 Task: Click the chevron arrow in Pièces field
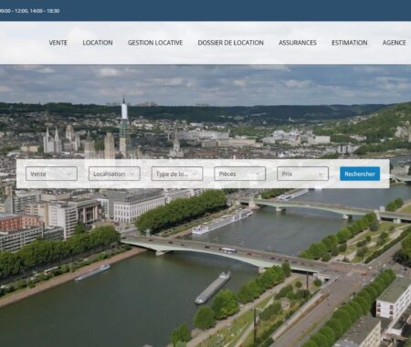(x=258, y=173)
